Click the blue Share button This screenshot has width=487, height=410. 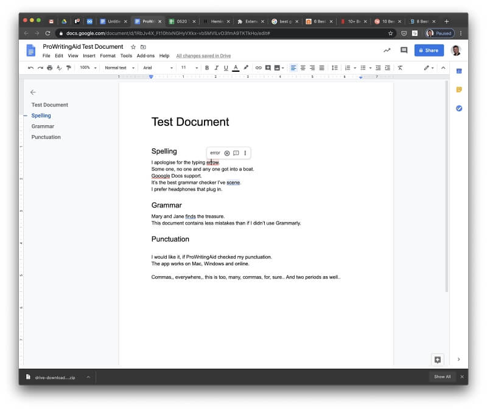tap(429, 50)
